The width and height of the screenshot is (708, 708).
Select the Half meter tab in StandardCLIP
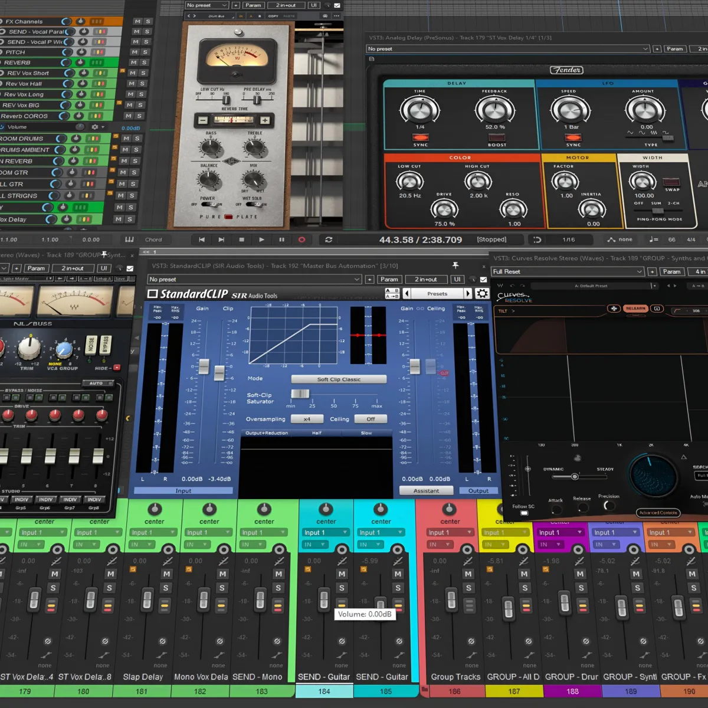[317, 433]
